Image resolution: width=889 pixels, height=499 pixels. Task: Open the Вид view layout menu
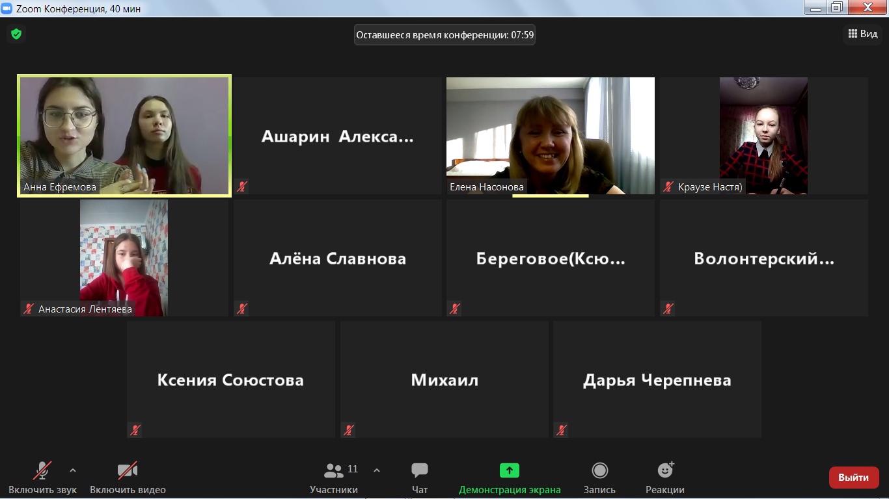pyautogui.click(x=863, y=34)
